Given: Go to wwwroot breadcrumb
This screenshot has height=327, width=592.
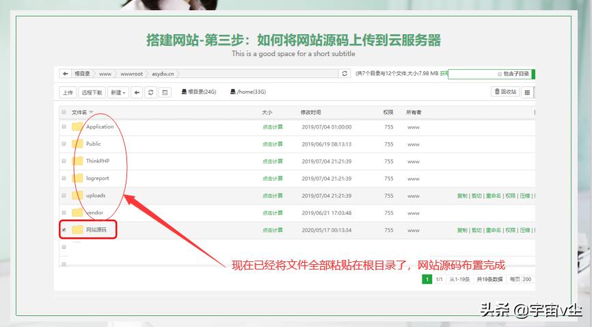Looking at the screenshot, I should pyautogui.click(x=132, y=74).
